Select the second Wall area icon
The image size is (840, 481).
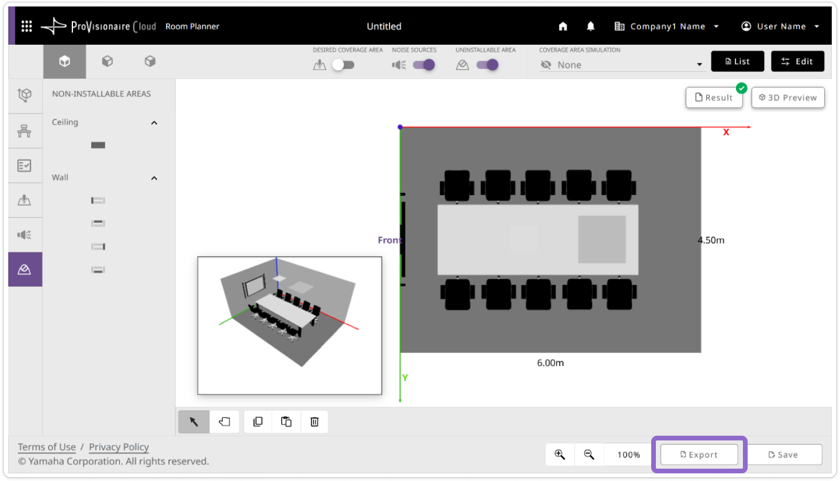tap(98, 223)
